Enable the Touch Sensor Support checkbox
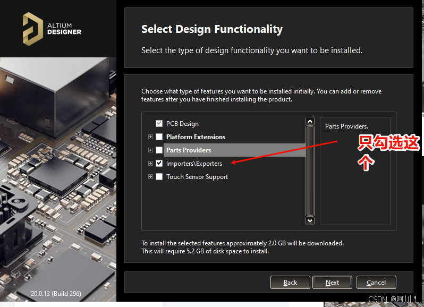424x307 pixels. tap(159, 176)
